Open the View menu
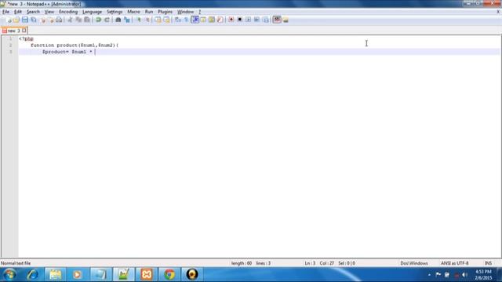Viewport: 502px width, 282px height. tap(49, 12)
